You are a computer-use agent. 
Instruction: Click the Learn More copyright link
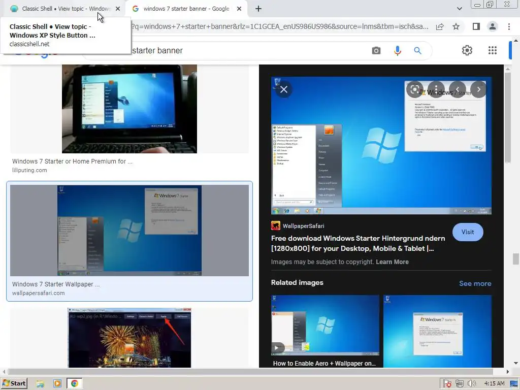(392, 262)
